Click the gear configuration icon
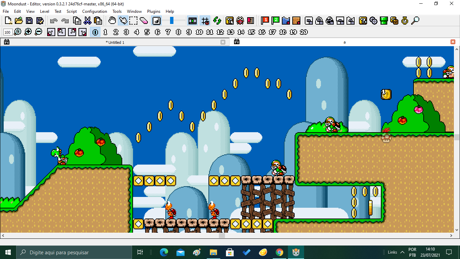The image size is (460, 259). tap(373, 21)
